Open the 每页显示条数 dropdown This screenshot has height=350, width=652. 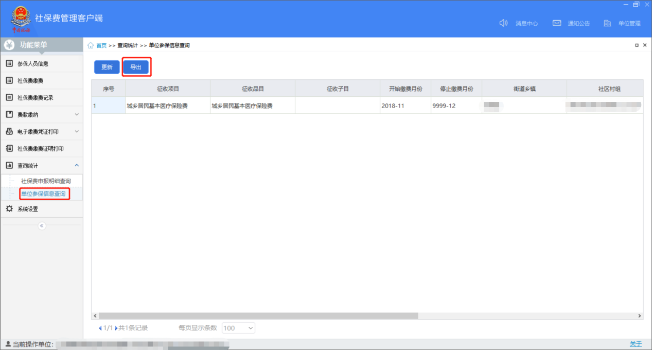(x=238, y=328)
